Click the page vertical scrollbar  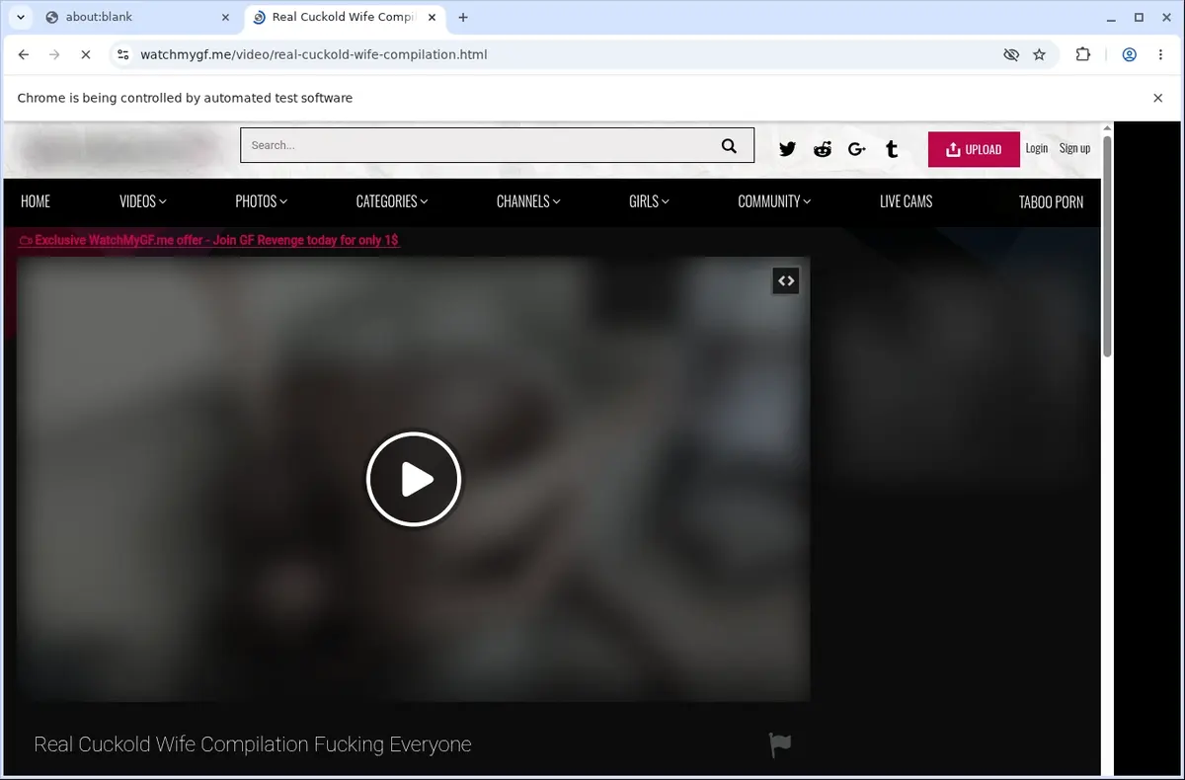(x=1107, y=247)
